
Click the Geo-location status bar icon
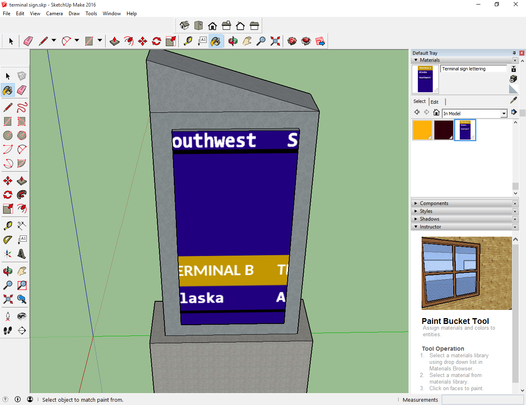pos(5,399)
